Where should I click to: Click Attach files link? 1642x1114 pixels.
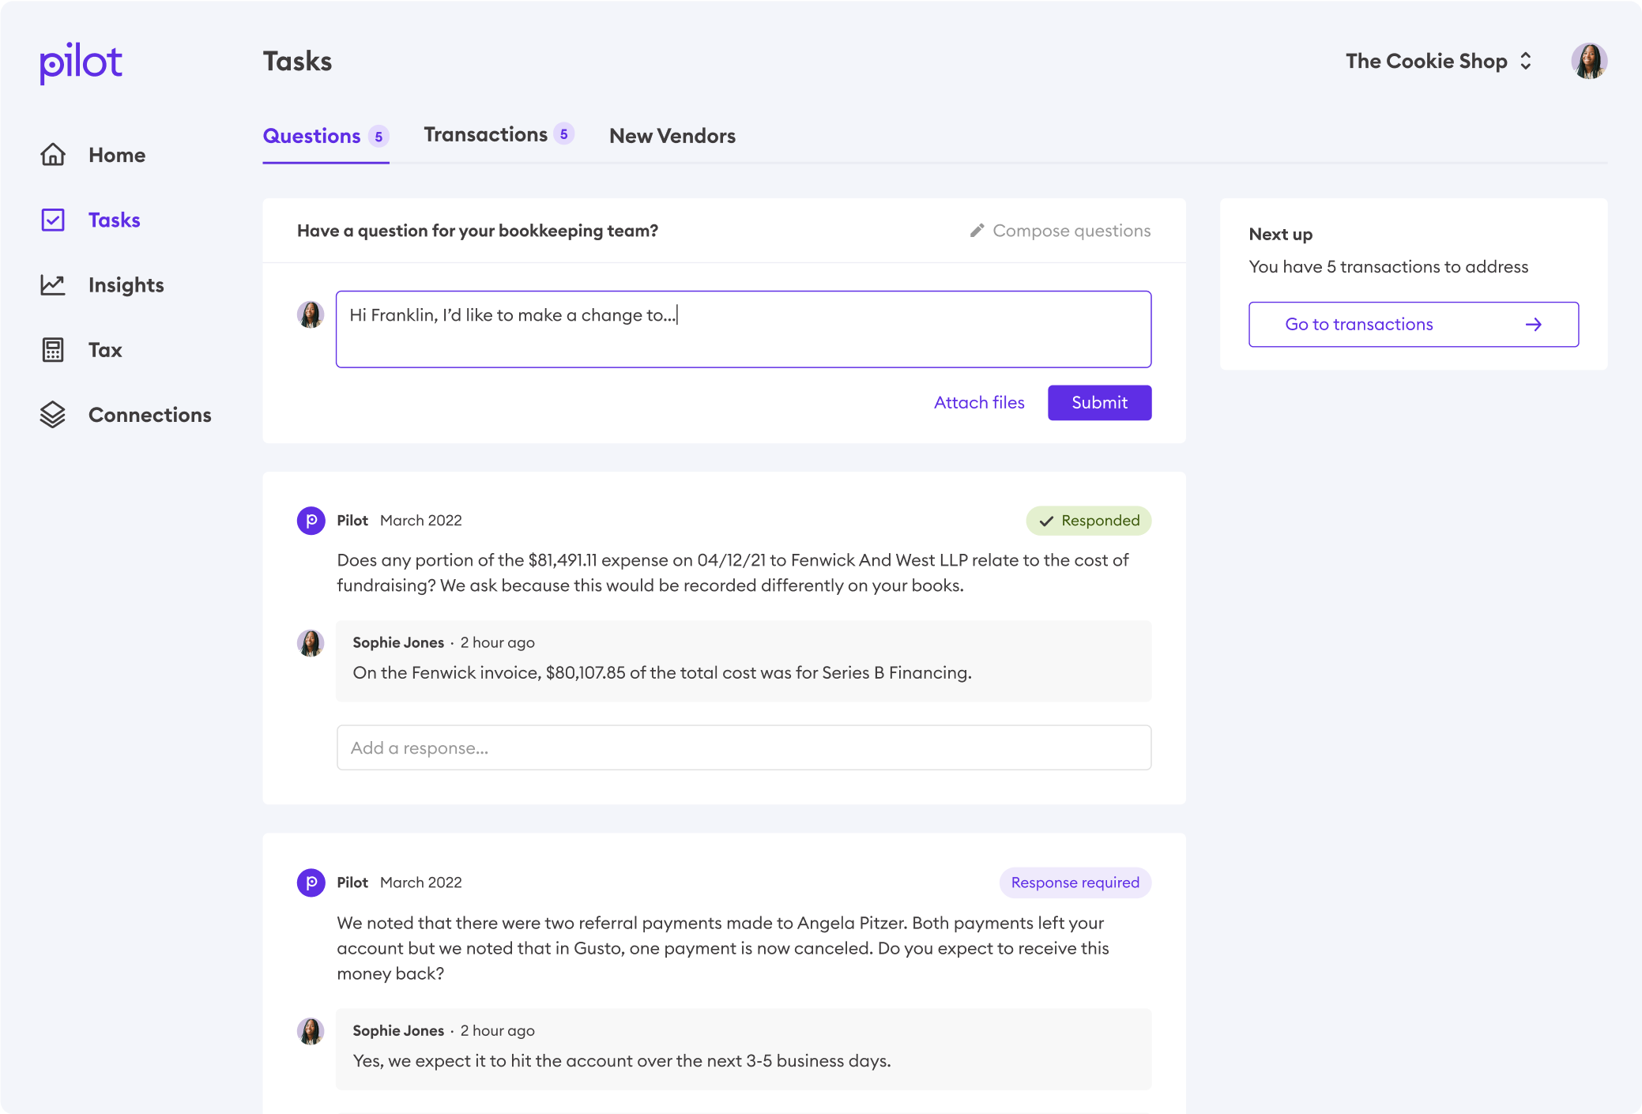979,402
